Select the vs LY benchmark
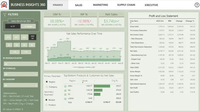 [x=13, y=26]
